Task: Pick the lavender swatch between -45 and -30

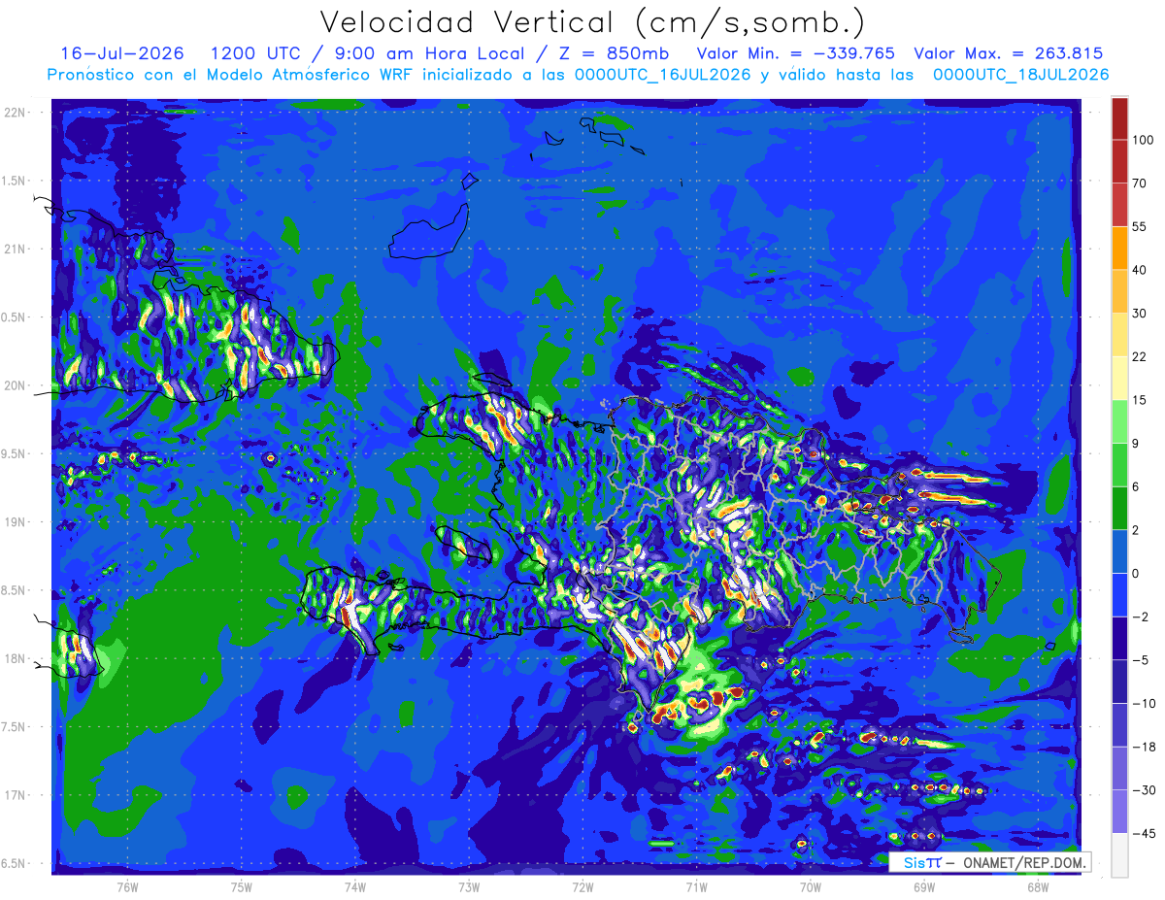Action: (1119, 812)
